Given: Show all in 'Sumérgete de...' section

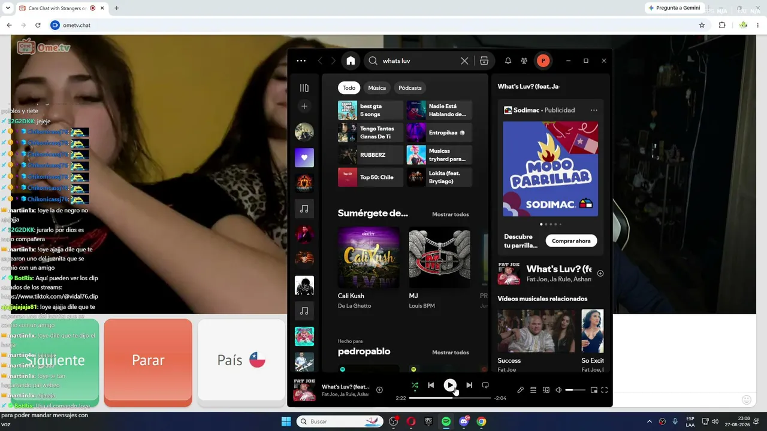Looking at the screenshot, I should point(451,214).
